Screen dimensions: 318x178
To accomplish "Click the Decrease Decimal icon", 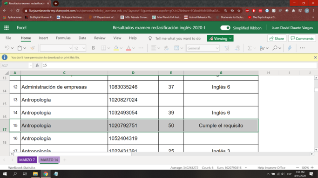I will [x=237, y=48].
